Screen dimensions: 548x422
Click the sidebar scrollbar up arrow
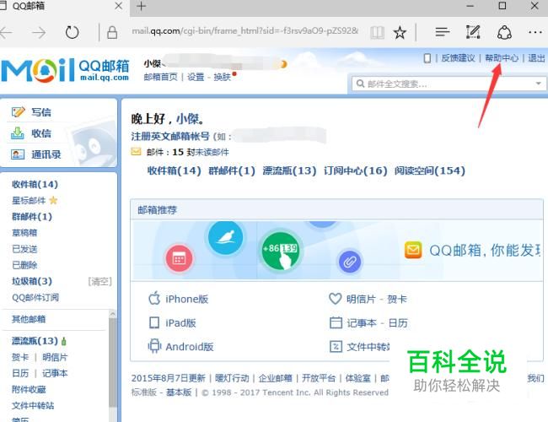[112, 314]
